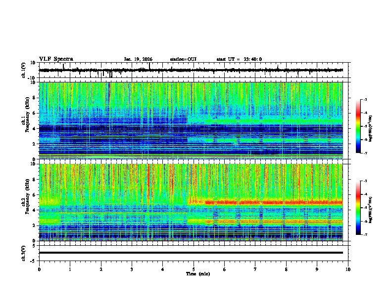This screenshot has height=302, width=392.
Task: Click the time axis tick label '7'
Action: coord(255,269)
